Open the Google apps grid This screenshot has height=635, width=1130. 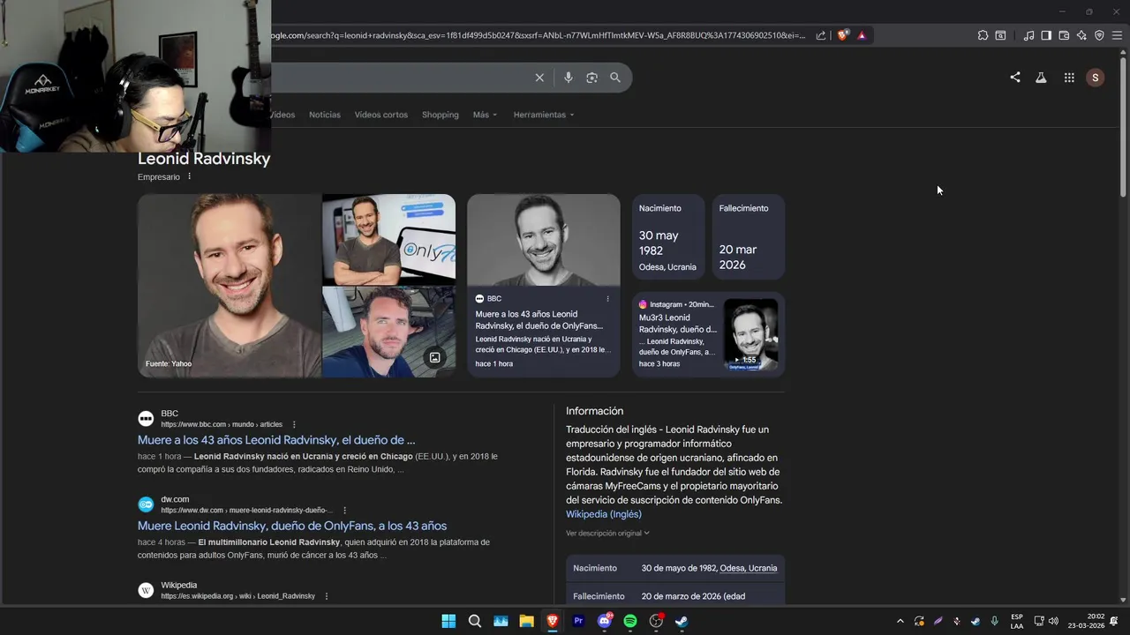click(x=1069, y=78)
